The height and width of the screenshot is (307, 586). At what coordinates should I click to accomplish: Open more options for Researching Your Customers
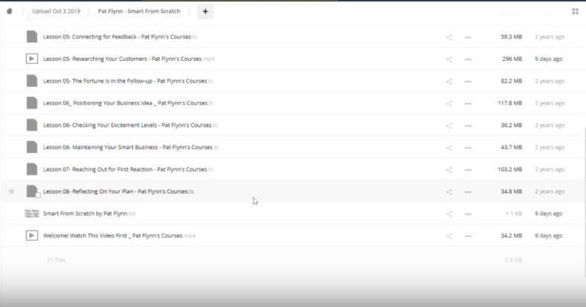click(x=468, y=59)
